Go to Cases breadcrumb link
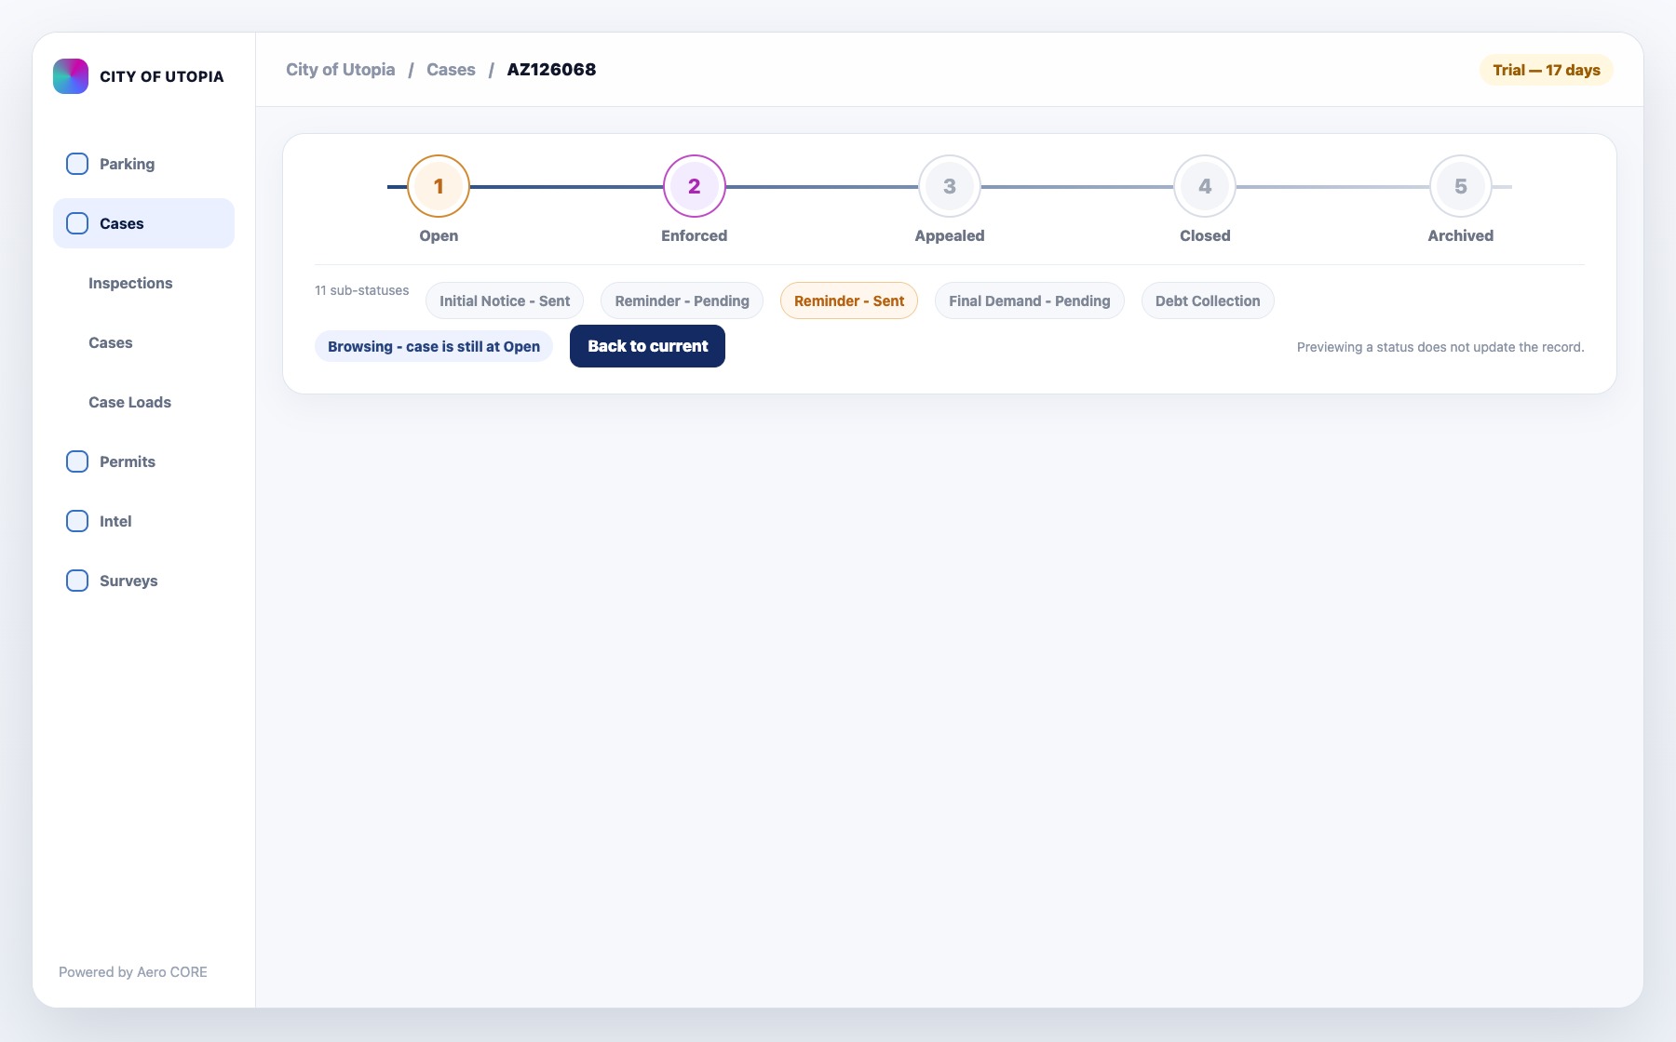Image resolution: width=1676 pixels, height=1042 pixels. coord(451,70)
